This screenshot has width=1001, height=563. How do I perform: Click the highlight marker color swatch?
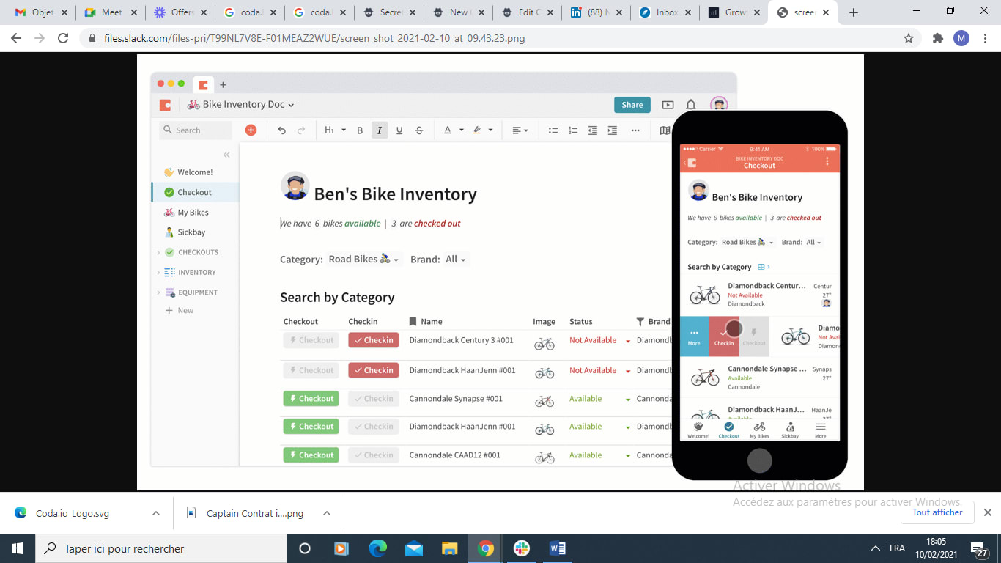(477, 130)
